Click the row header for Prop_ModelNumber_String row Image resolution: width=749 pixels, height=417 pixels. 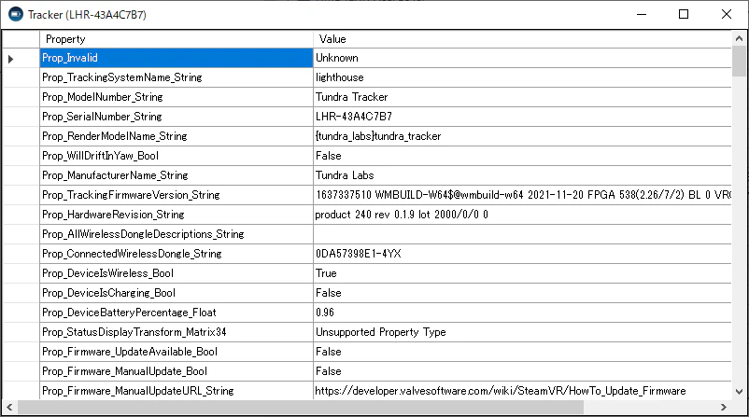[x=21, y=97]
